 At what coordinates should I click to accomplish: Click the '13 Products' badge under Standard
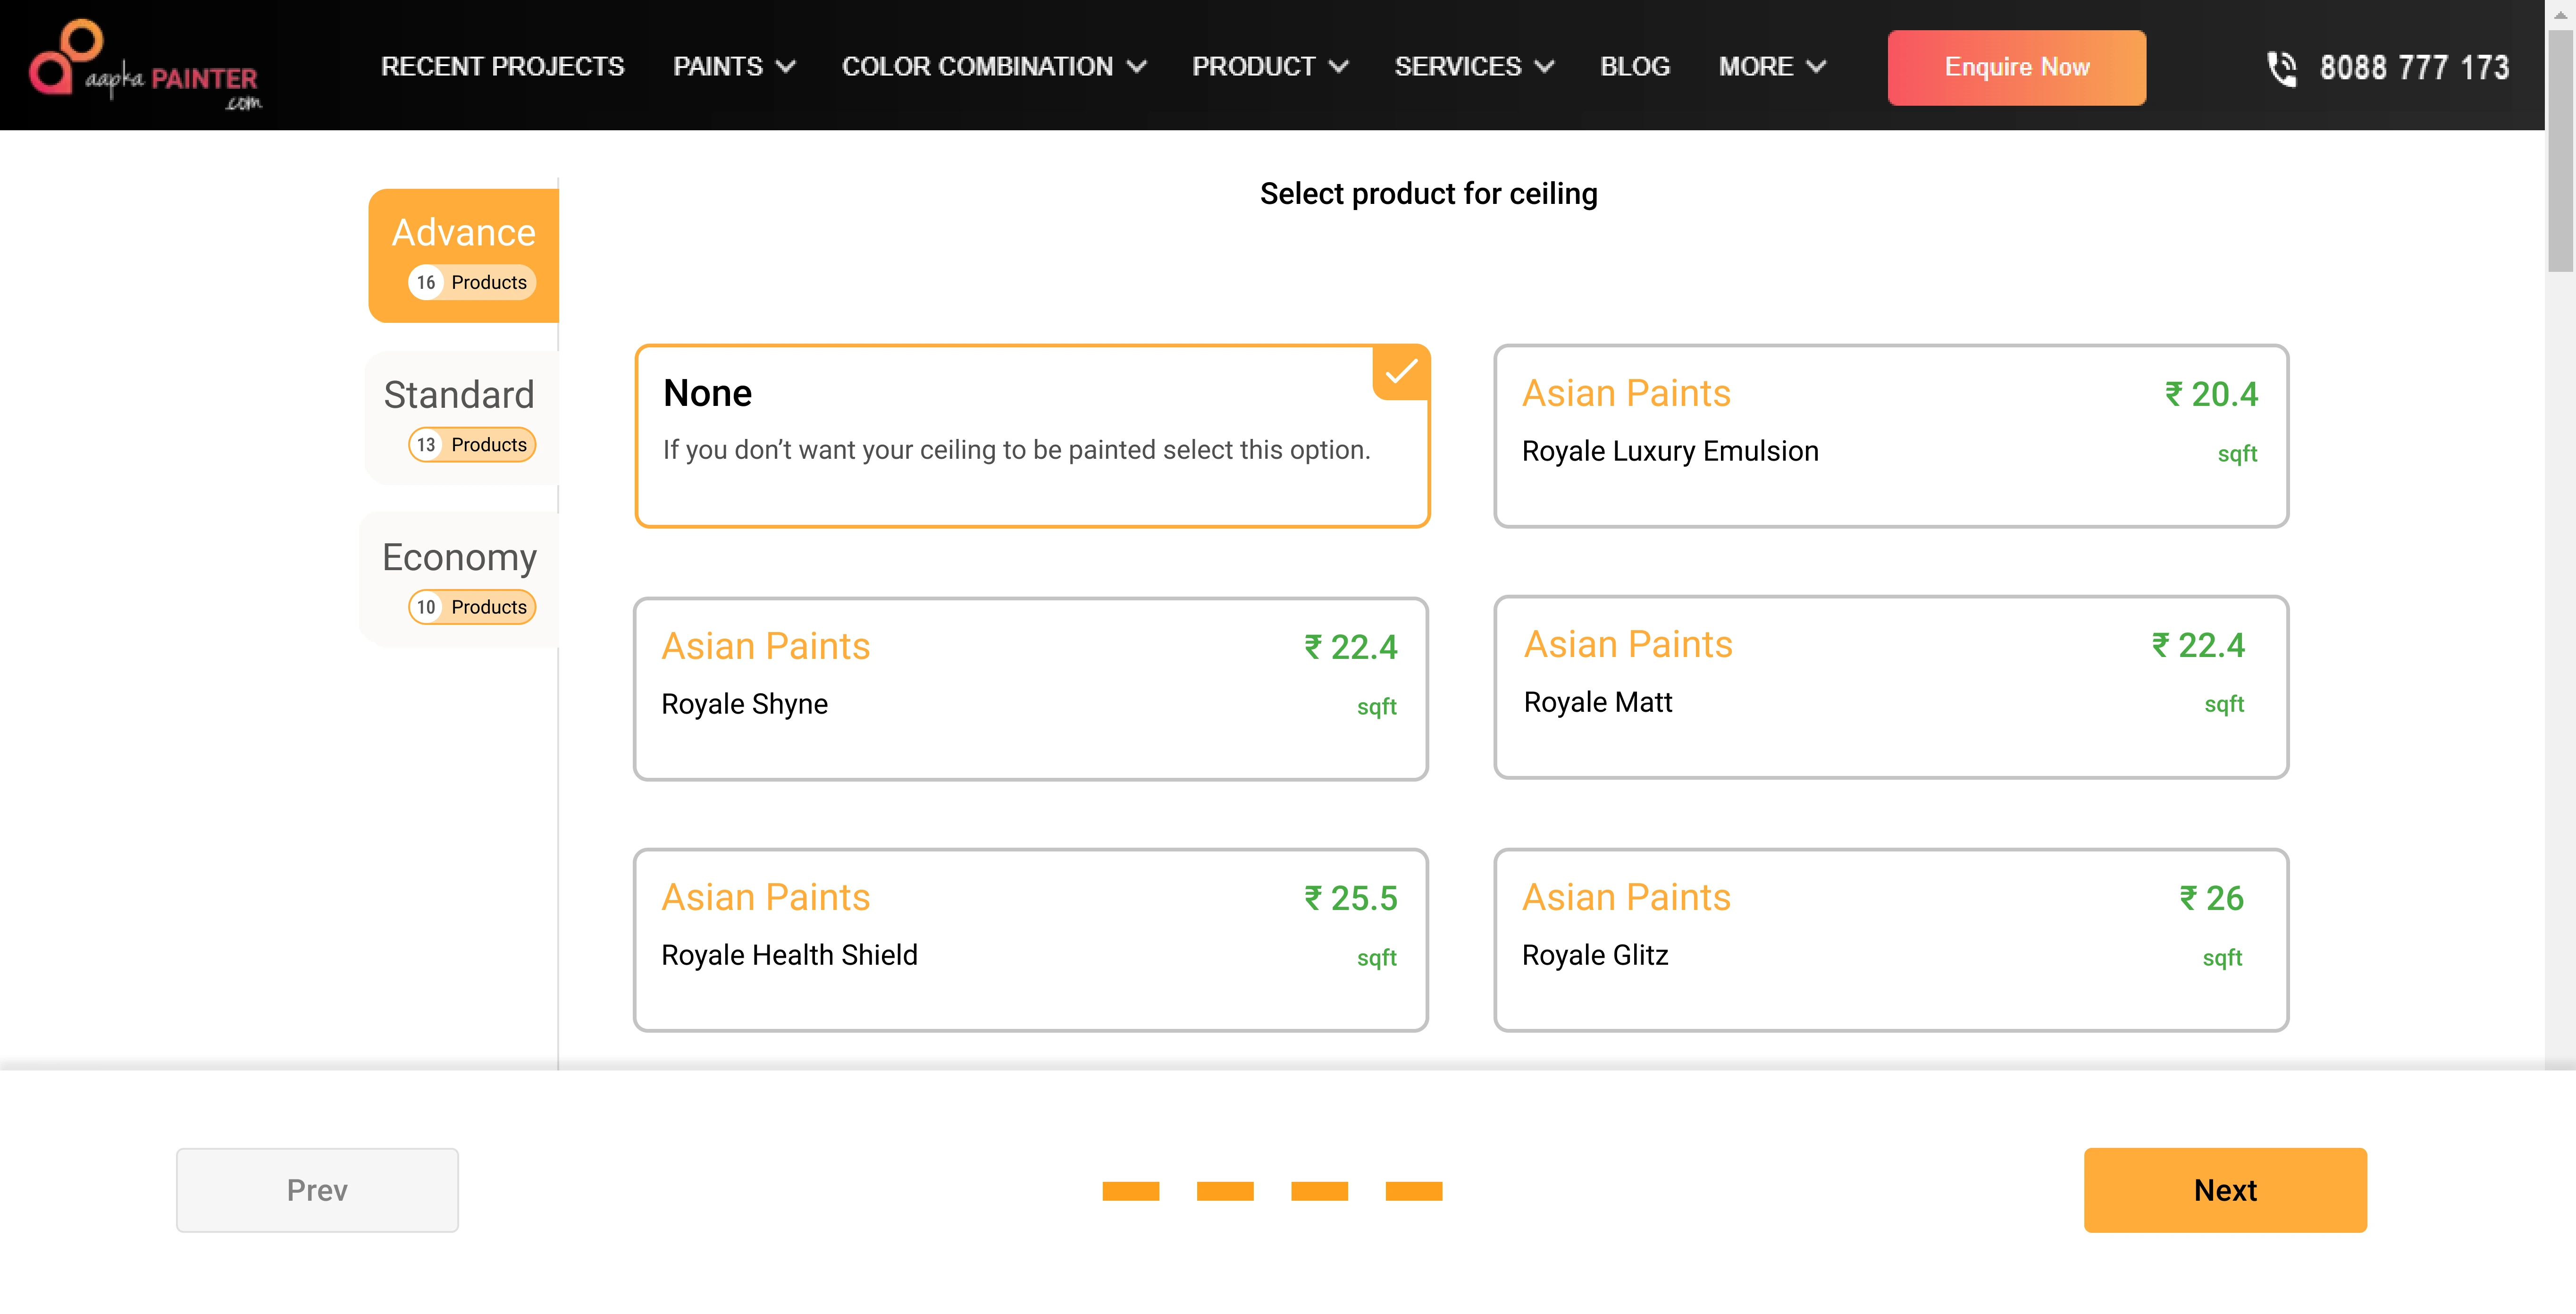coord(472,444)
